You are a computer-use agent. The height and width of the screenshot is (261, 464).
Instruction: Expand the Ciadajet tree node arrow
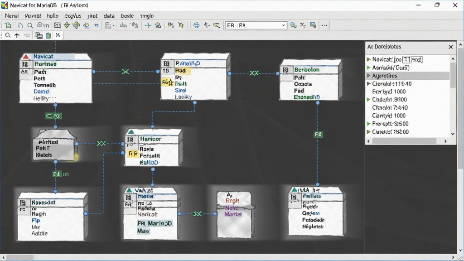coord(369,100)
